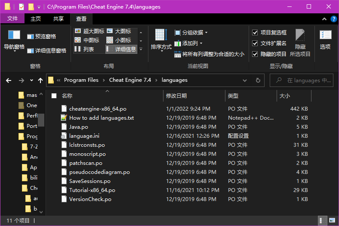Select the Preview pane (预览窗格) button
This screenshot has width=339, height=226.
(42, 37)
